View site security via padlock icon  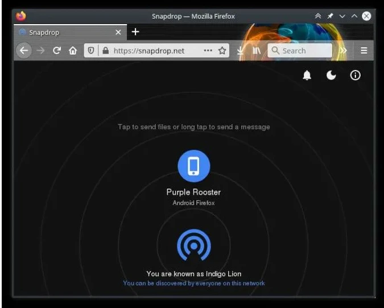click(105, 51)
